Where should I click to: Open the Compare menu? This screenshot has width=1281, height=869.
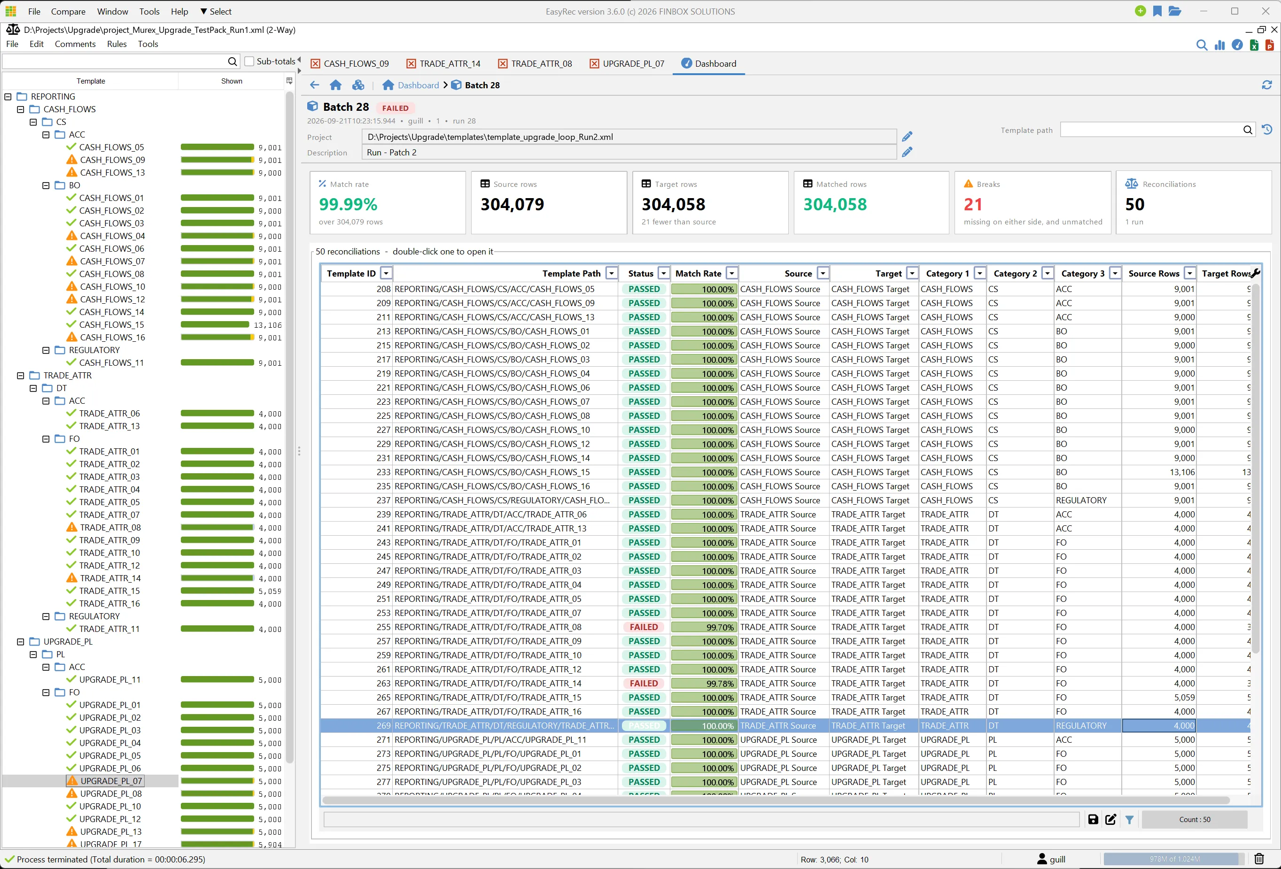69,12
